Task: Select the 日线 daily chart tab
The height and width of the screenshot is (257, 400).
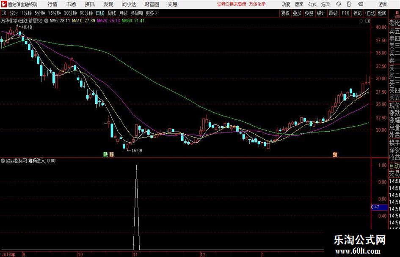Action: 100,13
